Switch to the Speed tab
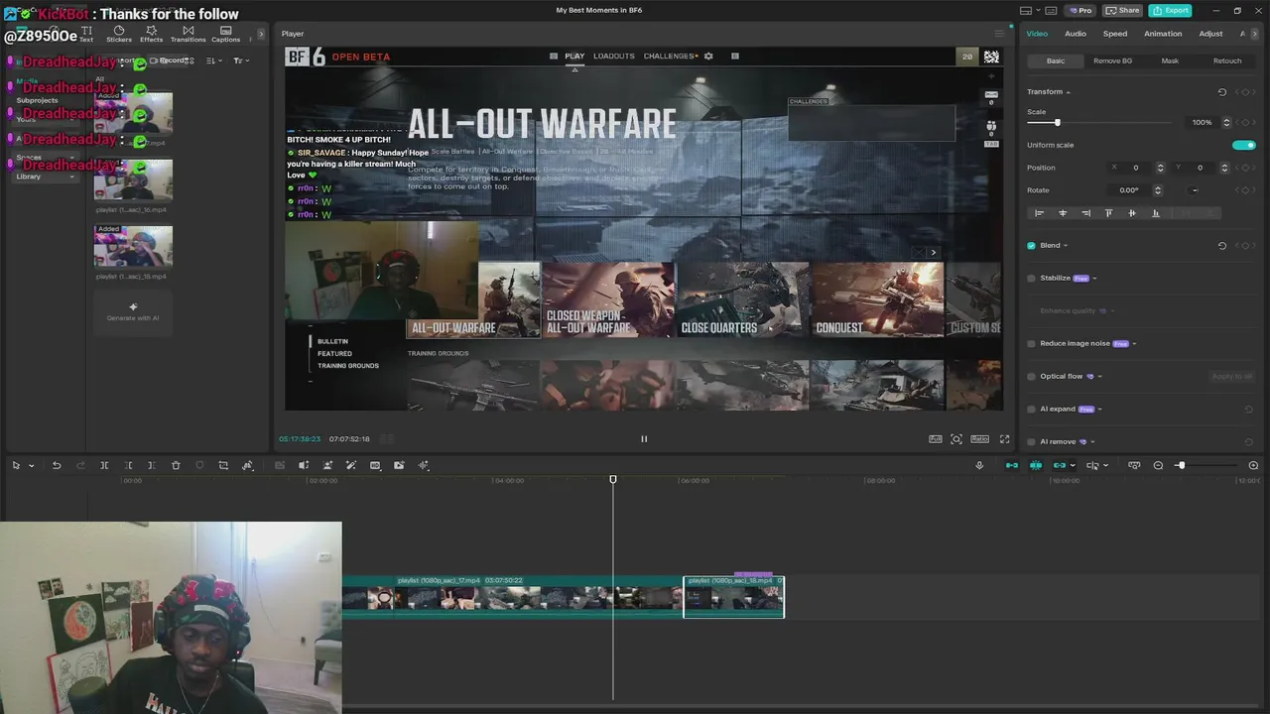 1115,34
